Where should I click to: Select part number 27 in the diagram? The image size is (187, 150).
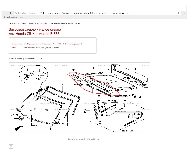(132, 81)
